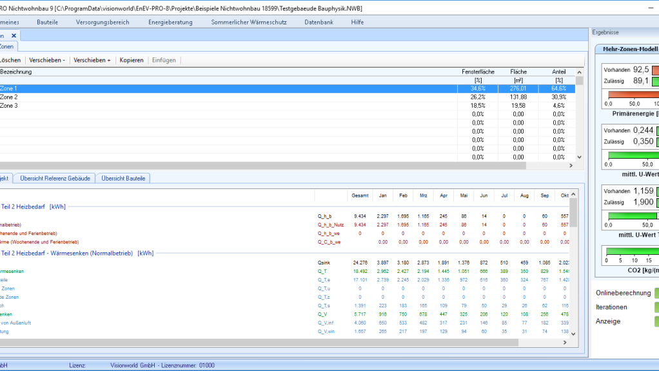Switch to the Übersicht Bauteile tab

(123, 178)
